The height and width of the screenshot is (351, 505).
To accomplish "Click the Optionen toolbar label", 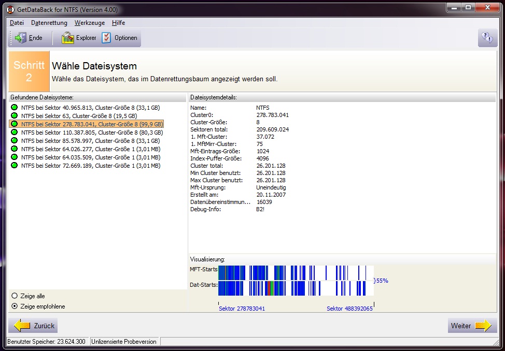I will tap(126, 38).
